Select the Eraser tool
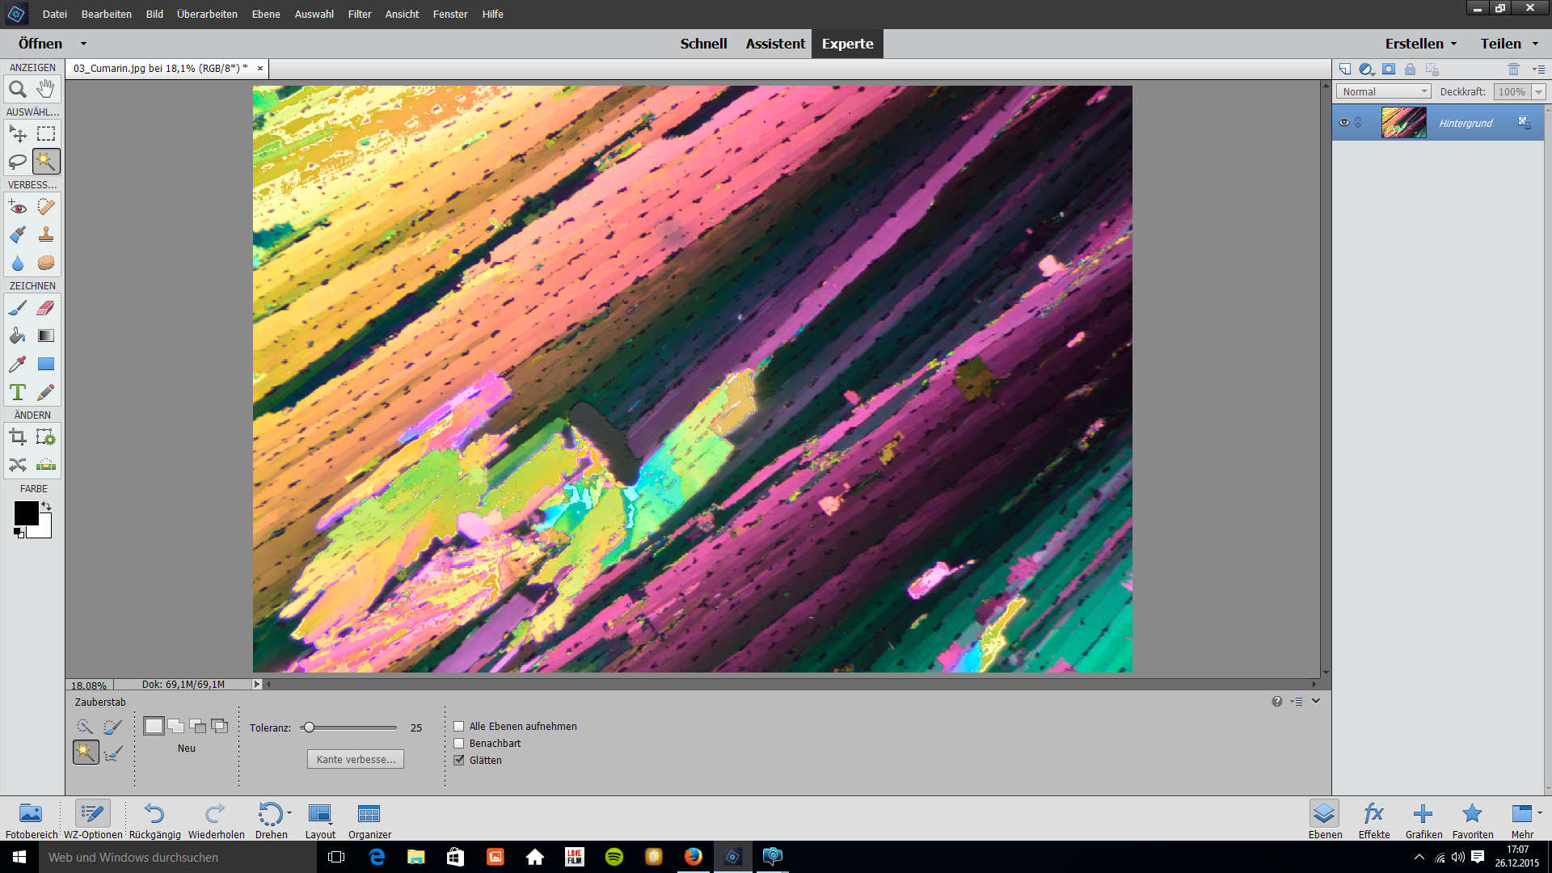 coord(46,308)
